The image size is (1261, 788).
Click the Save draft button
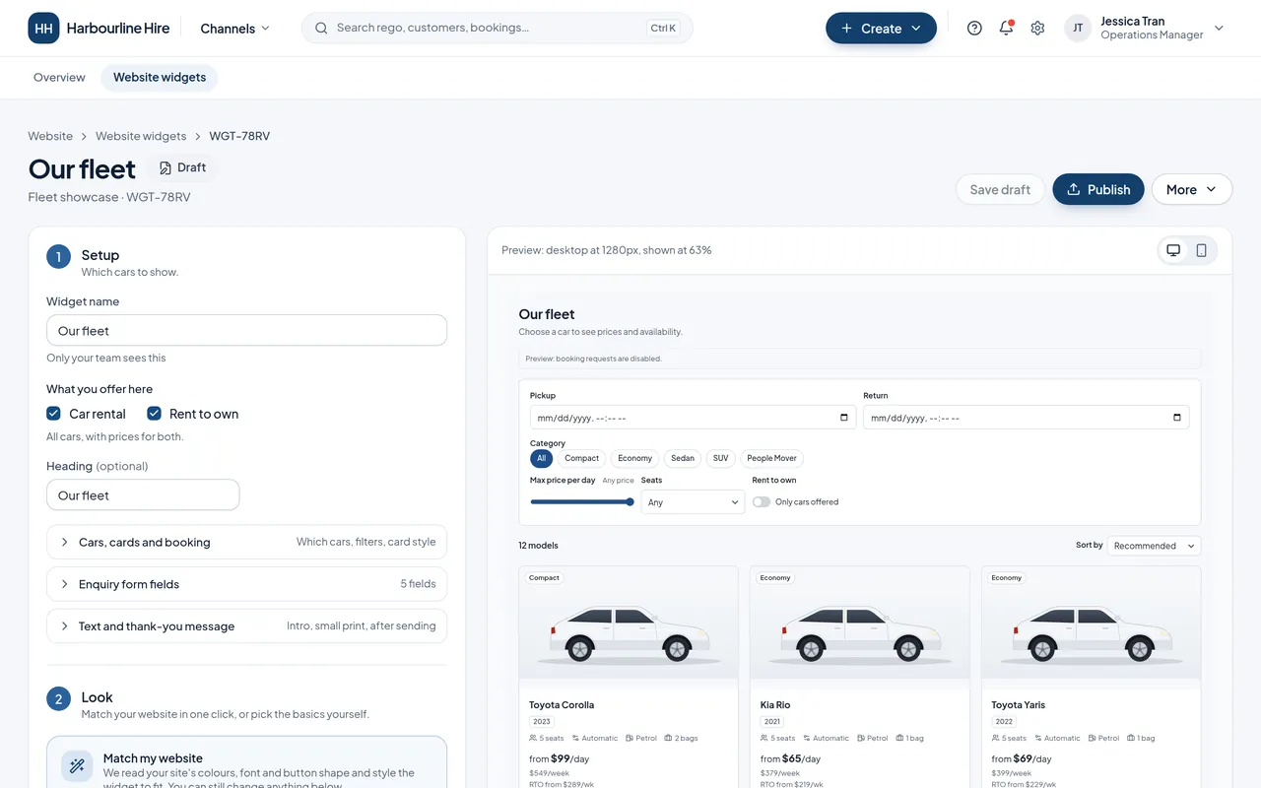point(1000,189)
